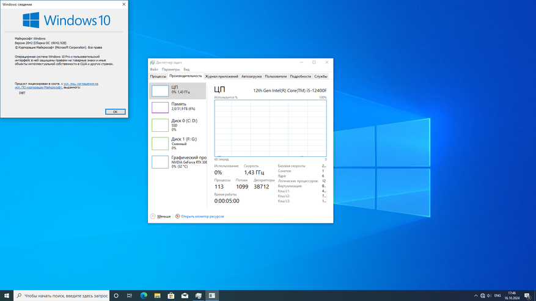Switch to the Процессы tab
Viewport: 536px width, 301px height.
pos(158,76)
